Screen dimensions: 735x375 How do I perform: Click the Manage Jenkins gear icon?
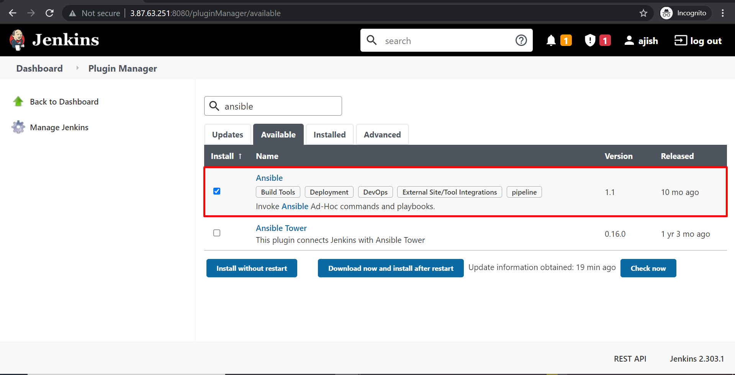tap(18, 127)
